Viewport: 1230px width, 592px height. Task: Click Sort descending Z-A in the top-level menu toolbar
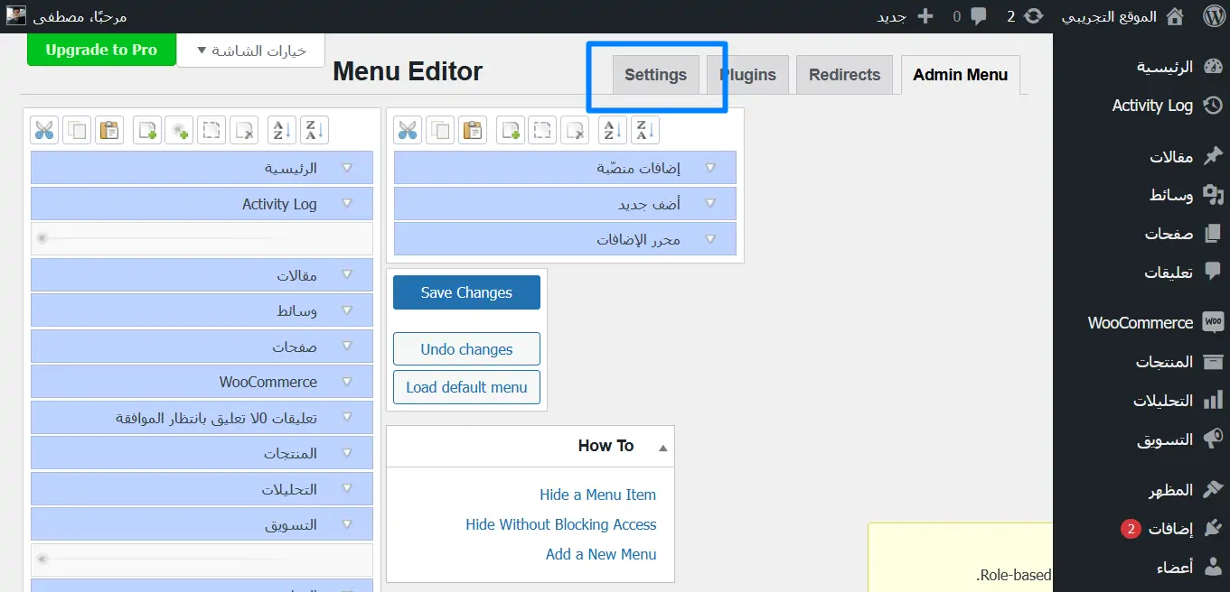coord(314,130)
